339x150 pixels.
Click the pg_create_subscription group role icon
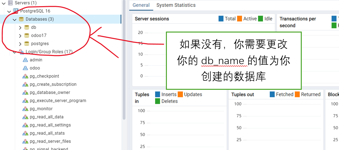pyautogui.click(x=25, y=85)
